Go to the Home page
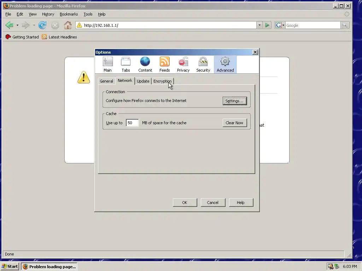Viewport: 362px width, 271px height. pyautogui.click(x=68, y=25)
